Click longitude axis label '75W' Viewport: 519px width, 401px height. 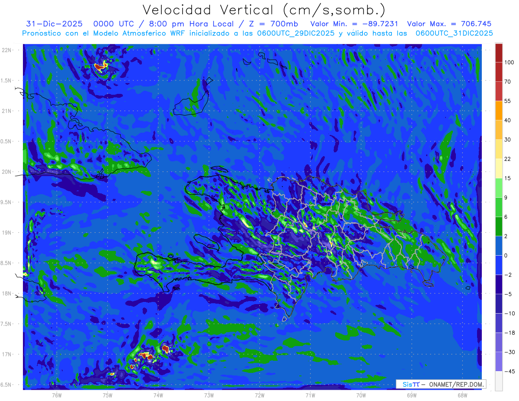tap(107, 395)
